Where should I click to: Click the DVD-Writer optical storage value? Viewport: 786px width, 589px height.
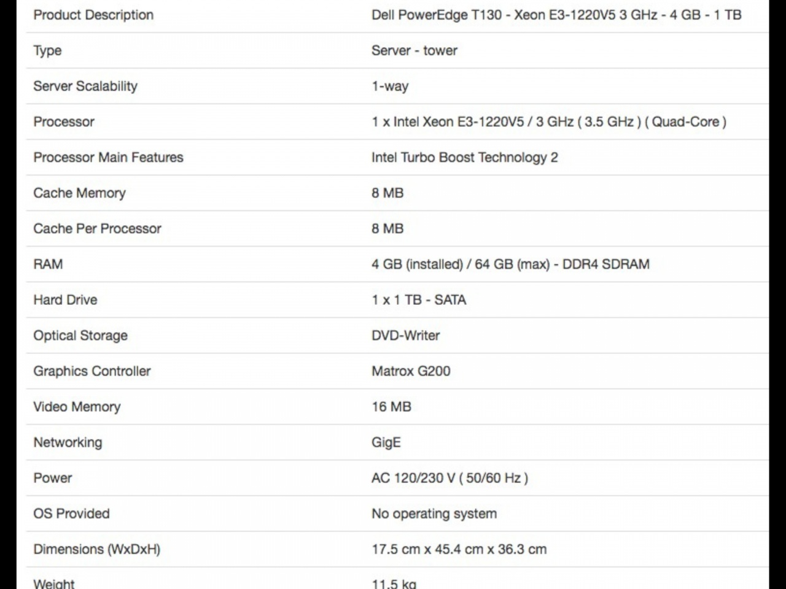pos(405,335)
